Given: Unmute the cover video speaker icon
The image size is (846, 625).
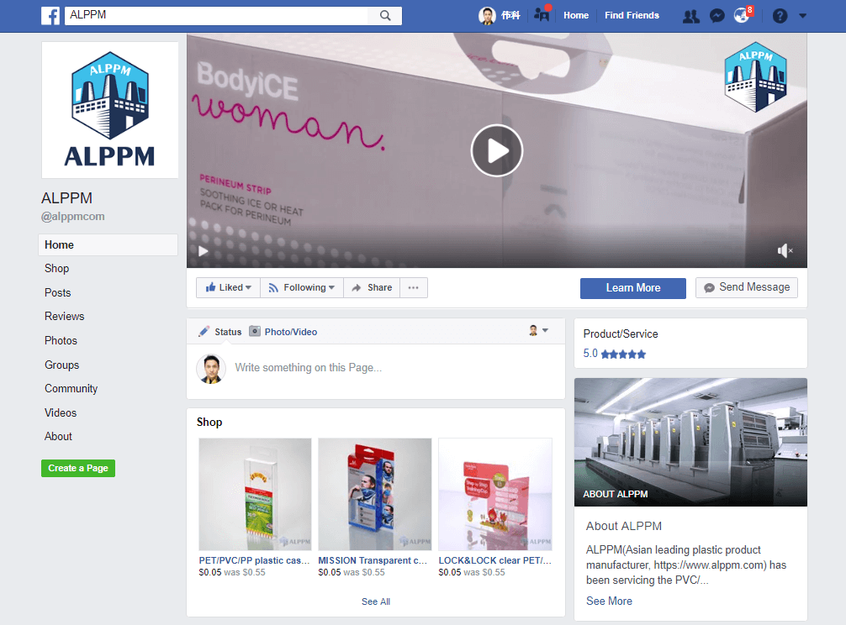Looking at the screenshot, I should click(785, 250).
